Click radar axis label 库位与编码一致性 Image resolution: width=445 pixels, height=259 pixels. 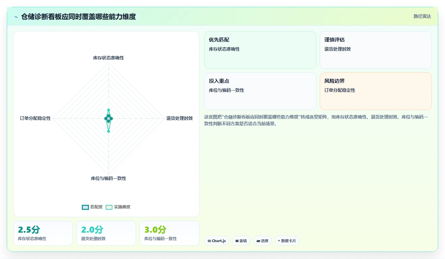(x=108, y=178)
